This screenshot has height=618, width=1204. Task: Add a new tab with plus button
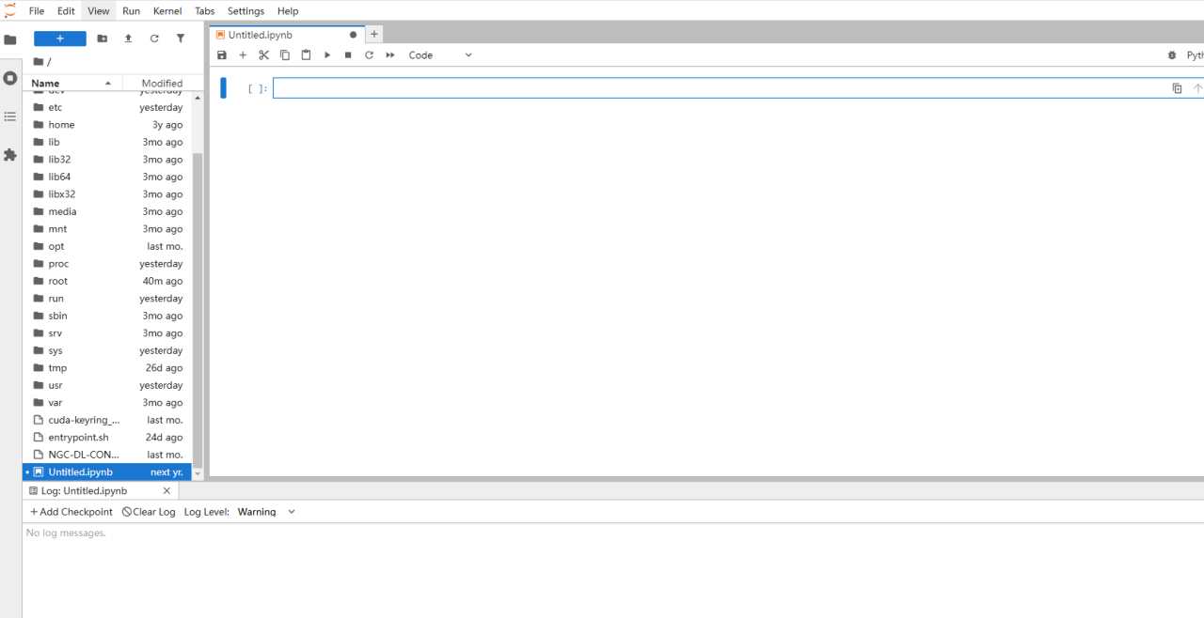[373, 34]
